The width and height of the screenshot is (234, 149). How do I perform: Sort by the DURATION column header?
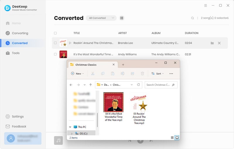(x=192, y=33)
